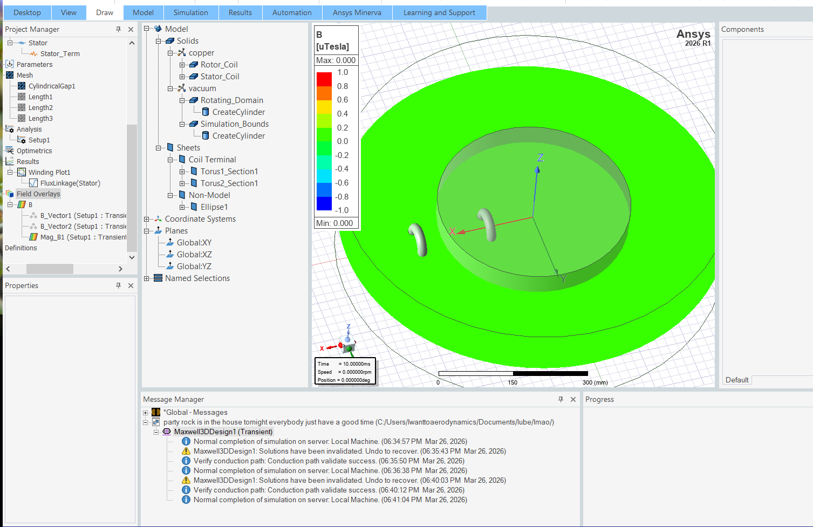Toggle pin on the Message Manager panel
Image resolution: width=813 pixels, height=527 pixels.
[561, 399]
